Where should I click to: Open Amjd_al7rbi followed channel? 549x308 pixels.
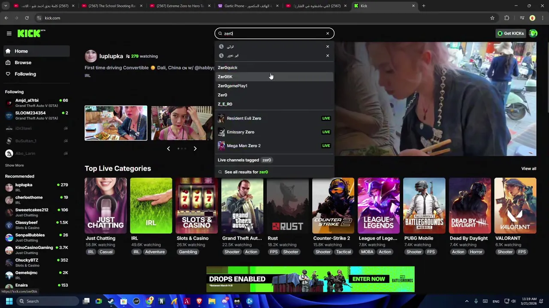point(36,103)
